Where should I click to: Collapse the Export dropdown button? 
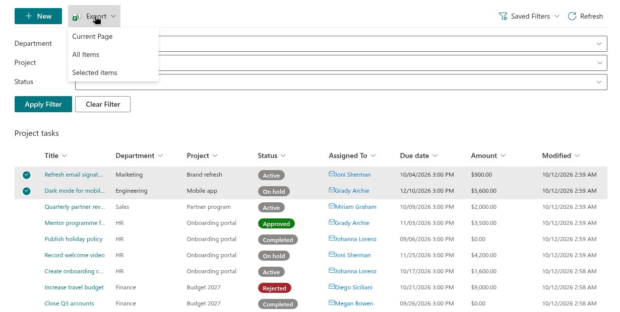(x=94, y=16)
